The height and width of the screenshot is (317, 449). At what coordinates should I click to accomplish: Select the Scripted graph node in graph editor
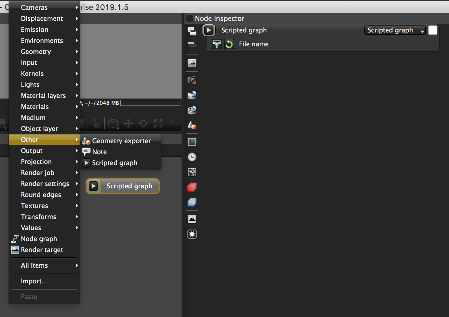(123, 186)
